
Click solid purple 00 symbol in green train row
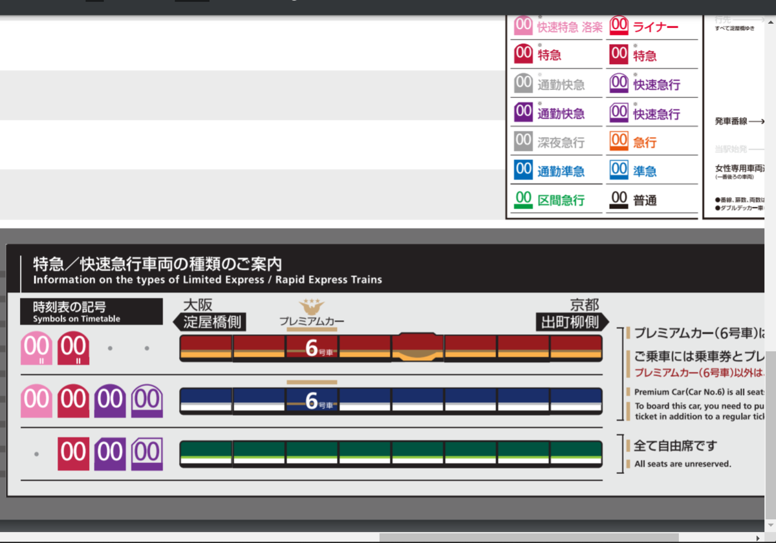[110, 454]
